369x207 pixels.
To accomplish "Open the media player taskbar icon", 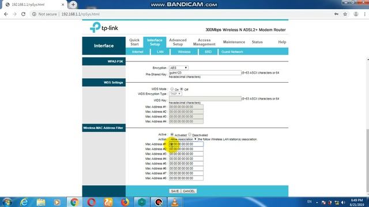I will pyautogui.click(x=57, y=202).
